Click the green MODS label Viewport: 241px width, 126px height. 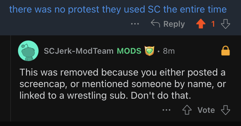pos(129,51)
